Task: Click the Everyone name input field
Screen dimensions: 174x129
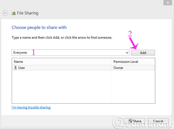Action: pyautogui.click(x=67, y=53)
